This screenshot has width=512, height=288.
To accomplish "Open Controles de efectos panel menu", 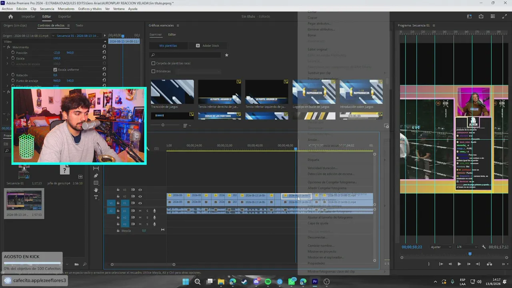I will click(68, 26).
